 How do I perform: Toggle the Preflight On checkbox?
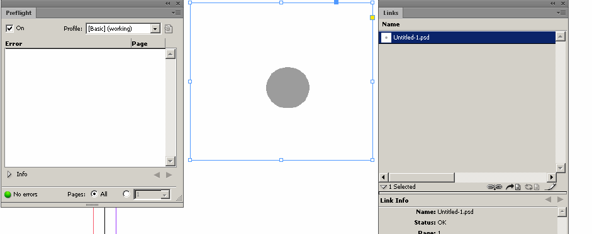click(x=9, y=28)
